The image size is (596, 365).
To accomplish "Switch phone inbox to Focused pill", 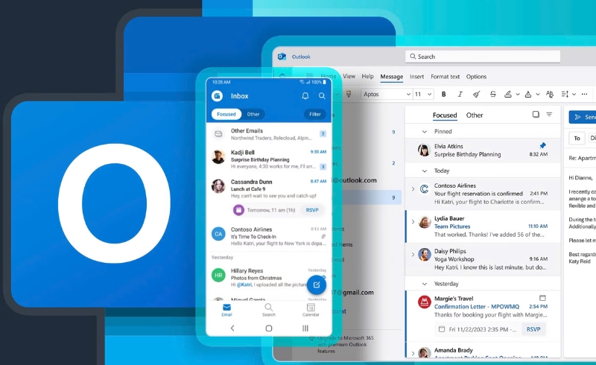I will tap(226, 114).
